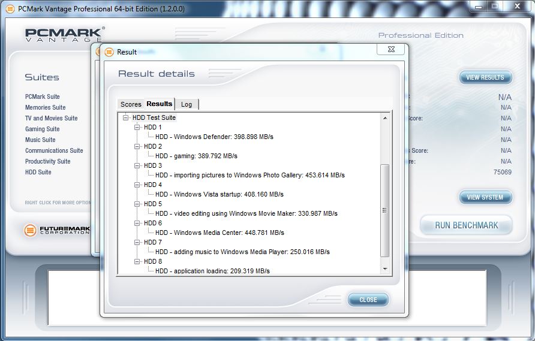Collapse the HDD 5 tree node

pyautogui.click(x=137, y=204)
